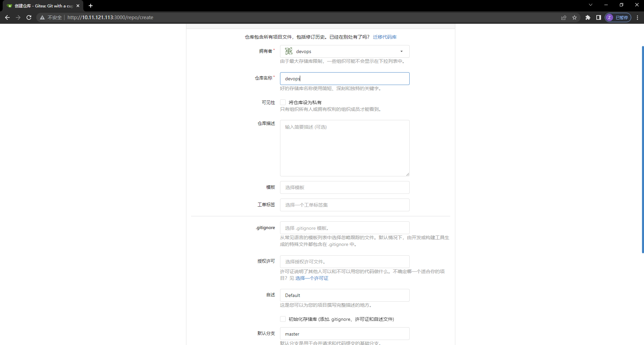Bookmark the page with the star icon

click(x=574, y=17)
